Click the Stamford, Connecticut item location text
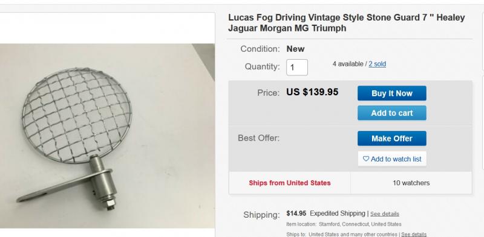The image size is (484, 237). [360, 224]
